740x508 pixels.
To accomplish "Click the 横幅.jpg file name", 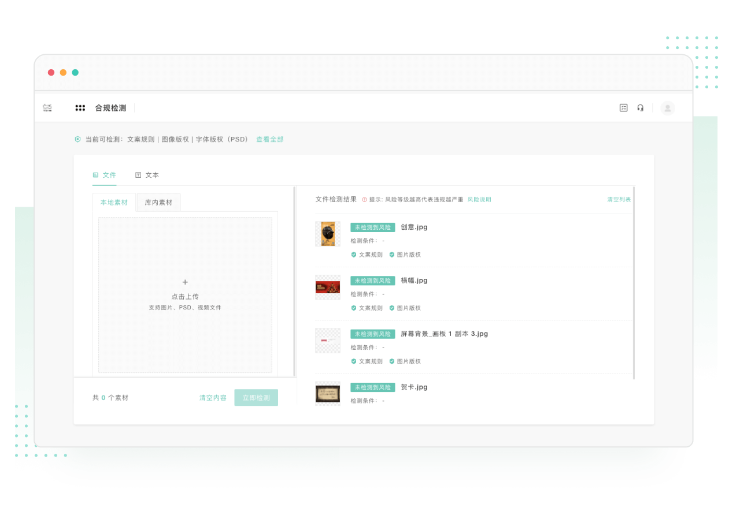I will click(414, 281).
